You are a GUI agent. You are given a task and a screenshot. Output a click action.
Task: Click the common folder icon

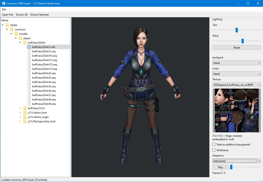pyautogui.click(x=12, y=30)
